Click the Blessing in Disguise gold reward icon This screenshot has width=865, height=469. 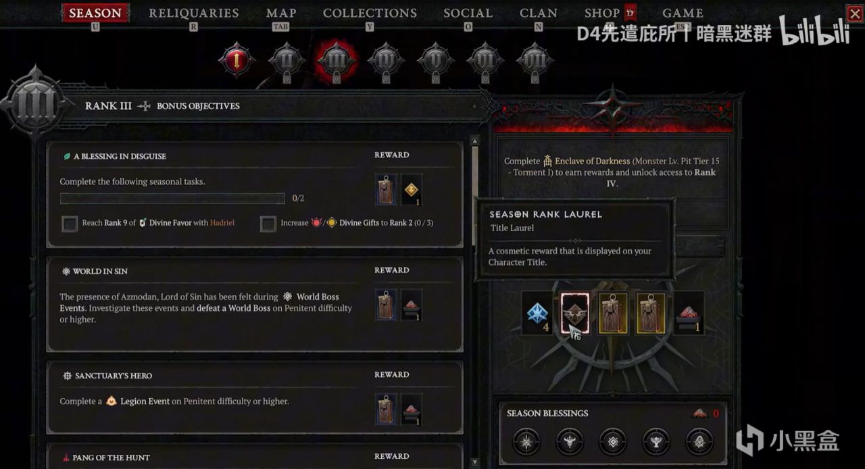click(x=412, y=191)
